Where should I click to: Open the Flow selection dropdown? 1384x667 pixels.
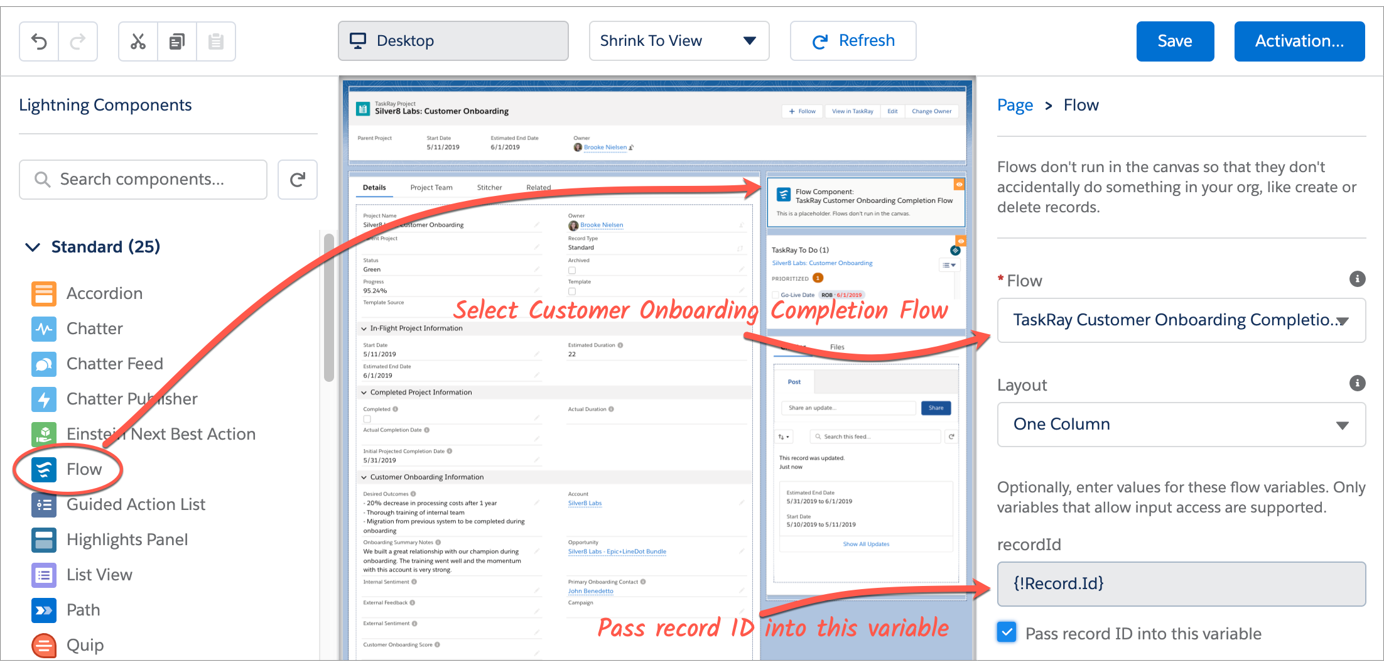click(1181, 320)
